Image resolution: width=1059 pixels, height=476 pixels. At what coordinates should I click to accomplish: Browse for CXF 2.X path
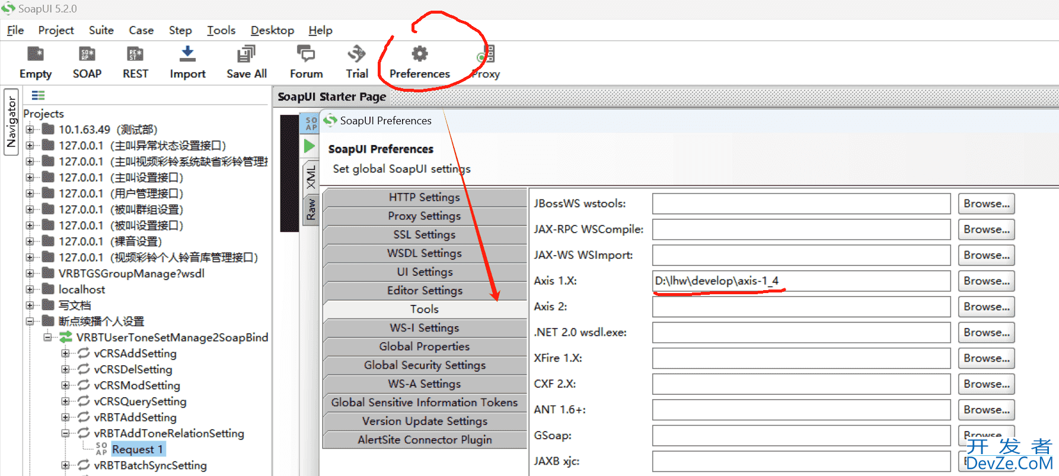tap(987, 384)
